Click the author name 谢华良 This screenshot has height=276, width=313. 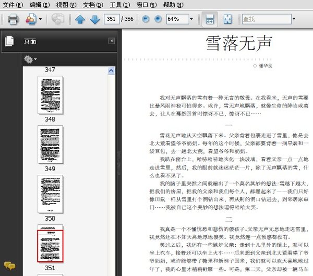click(x=266, y=66)
